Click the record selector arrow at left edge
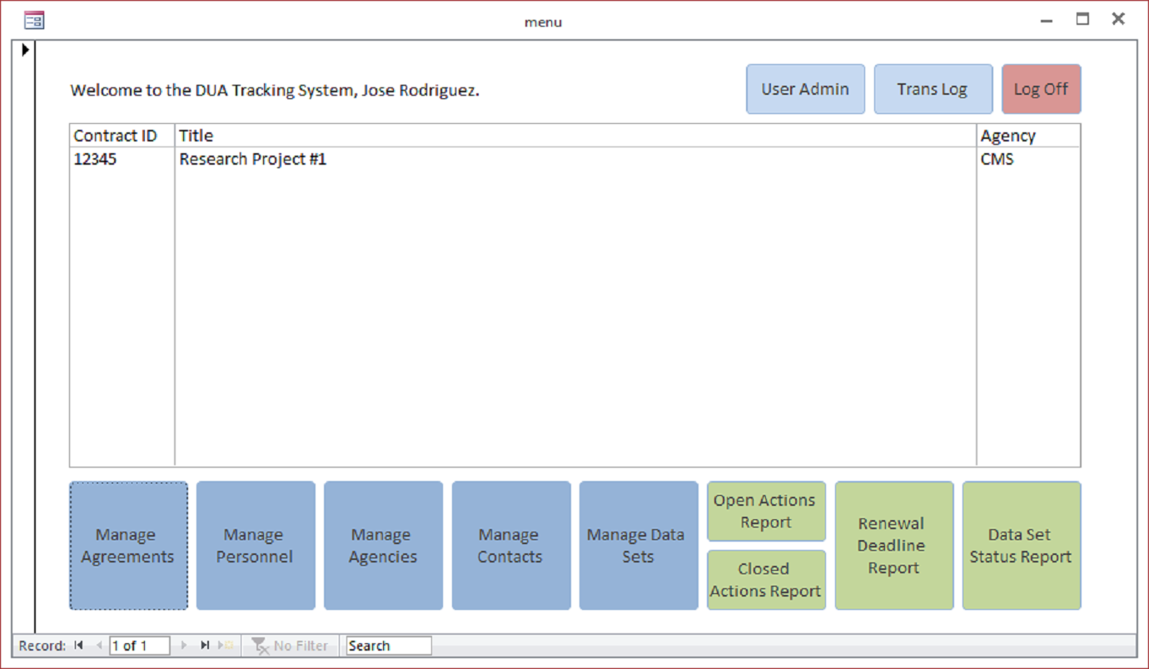1149x669 pixels. (25, 51)
